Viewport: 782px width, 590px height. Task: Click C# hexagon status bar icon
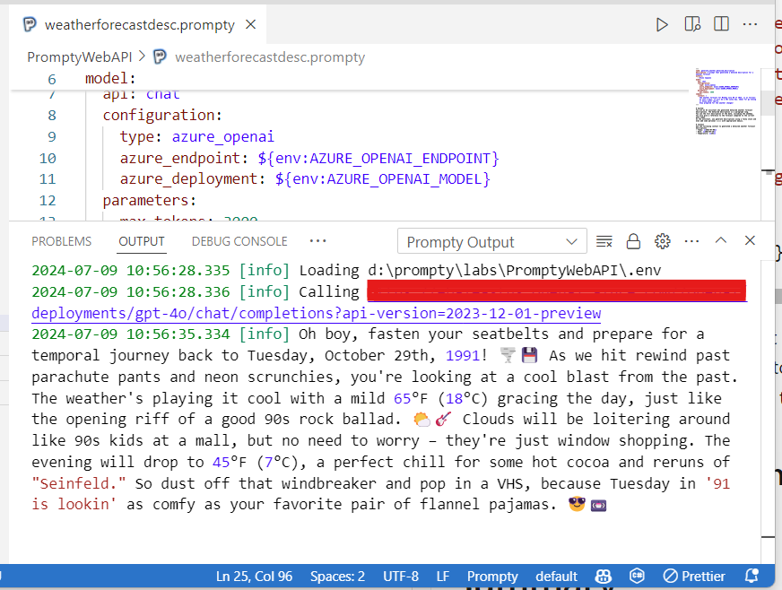[637, 577]
